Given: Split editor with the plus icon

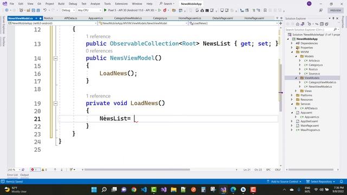Looking at the screenshot, I should tap(281, 23).
